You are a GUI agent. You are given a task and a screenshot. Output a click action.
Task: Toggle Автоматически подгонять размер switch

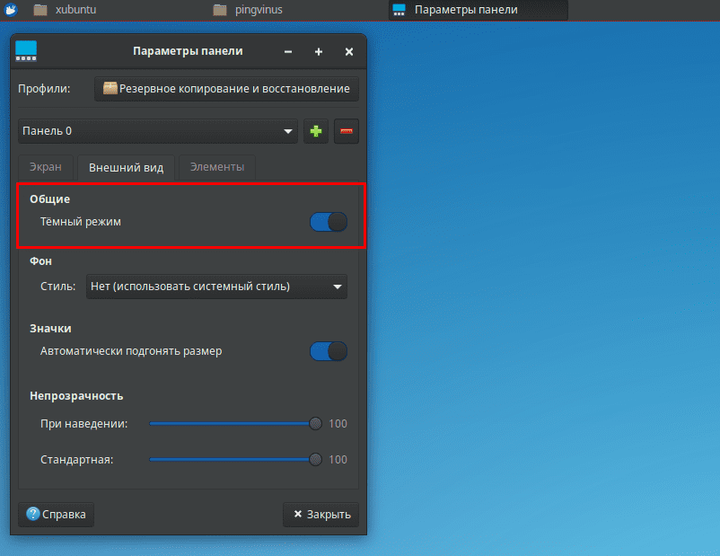pyautogui.click(x=329, y=351)
